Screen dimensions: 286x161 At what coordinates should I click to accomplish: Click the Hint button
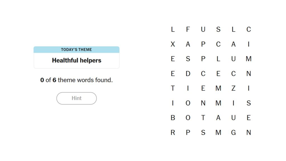77,98
